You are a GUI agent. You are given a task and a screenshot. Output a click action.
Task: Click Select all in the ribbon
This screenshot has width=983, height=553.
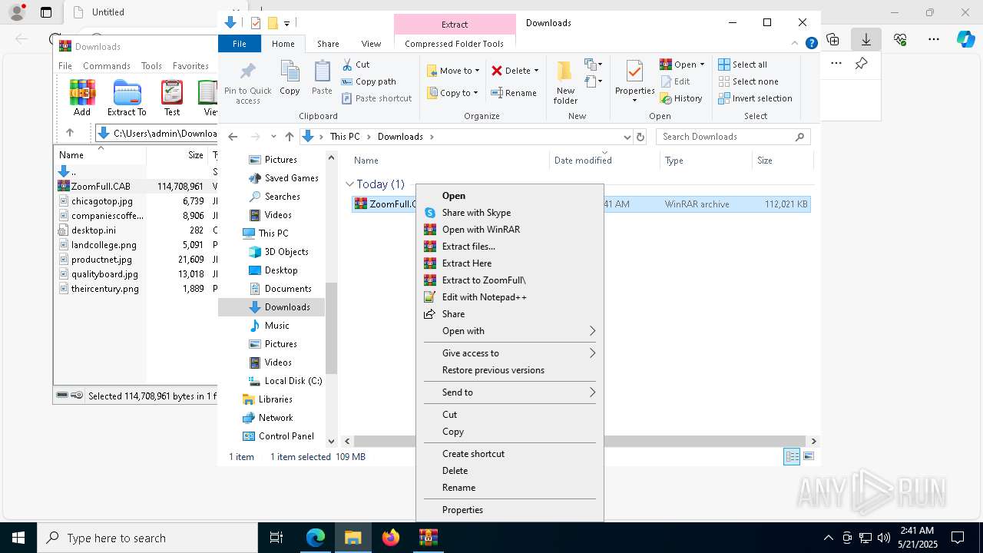[x=743, y=65]
